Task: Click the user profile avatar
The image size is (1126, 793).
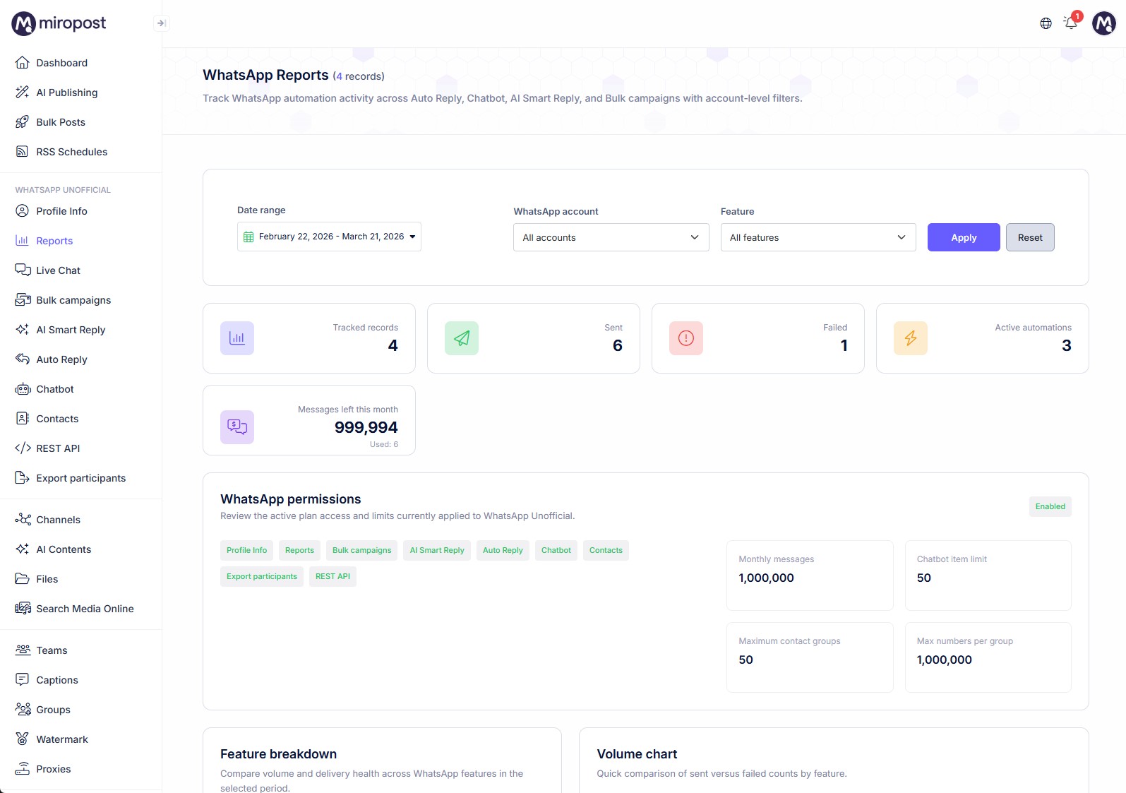Action: (x=1103, y=23)
